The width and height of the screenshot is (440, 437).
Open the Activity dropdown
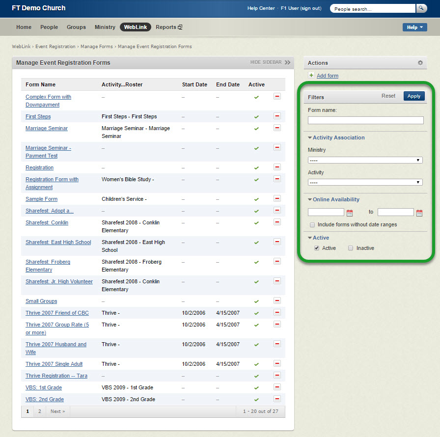point(365,182)
